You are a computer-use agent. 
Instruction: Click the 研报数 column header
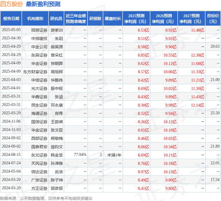[x=95, y=19]
